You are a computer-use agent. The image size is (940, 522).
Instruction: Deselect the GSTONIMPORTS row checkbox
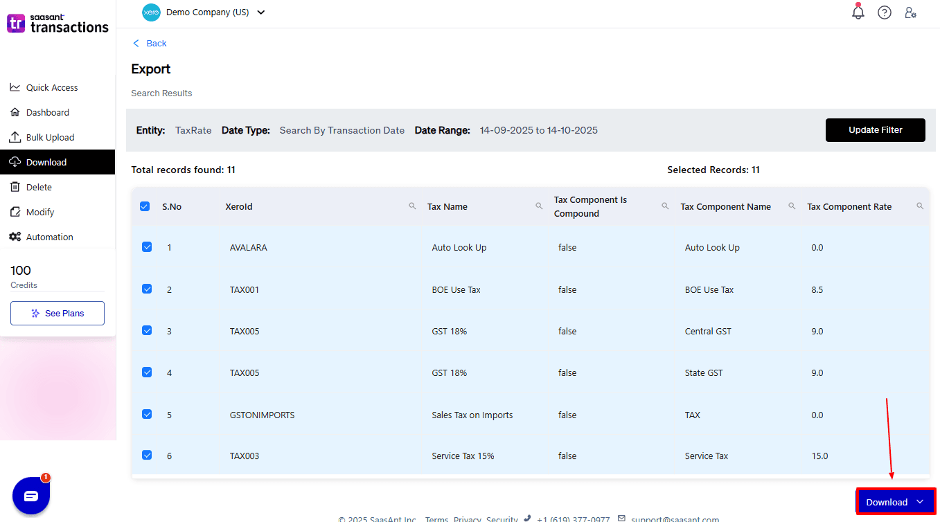(147, 414)
